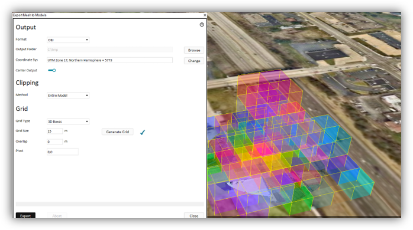Expand the Clipping Method dropdown
413x230 pixels.
tap(68, 96)
